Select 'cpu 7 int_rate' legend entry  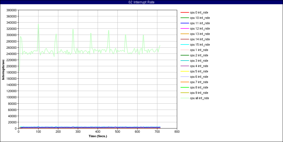[195, 82]
